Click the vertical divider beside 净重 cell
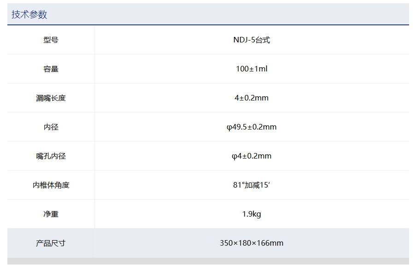Viewport: 416px width, 271px height. point(94,214)
